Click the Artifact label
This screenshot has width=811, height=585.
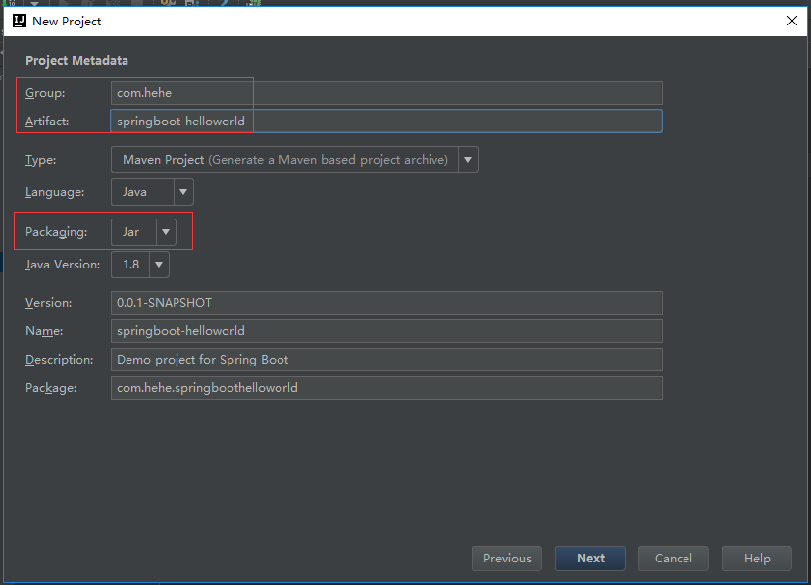(x=47, y=122)
